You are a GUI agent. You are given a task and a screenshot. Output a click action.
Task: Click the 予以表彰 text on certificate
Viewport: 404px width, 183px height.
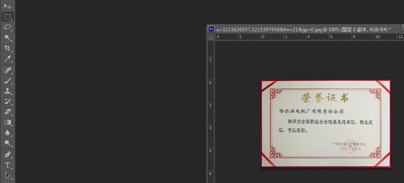[x=297, y=131]
